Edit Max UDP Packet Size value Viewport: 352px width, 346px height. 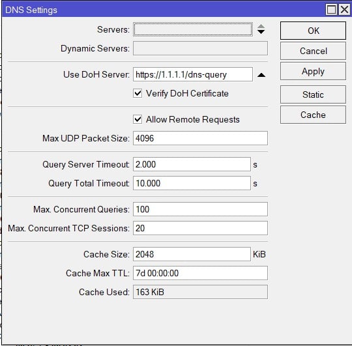200,138
